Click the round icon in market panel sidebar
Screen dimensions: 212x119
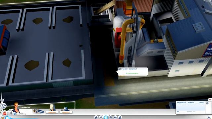[207, 103]
